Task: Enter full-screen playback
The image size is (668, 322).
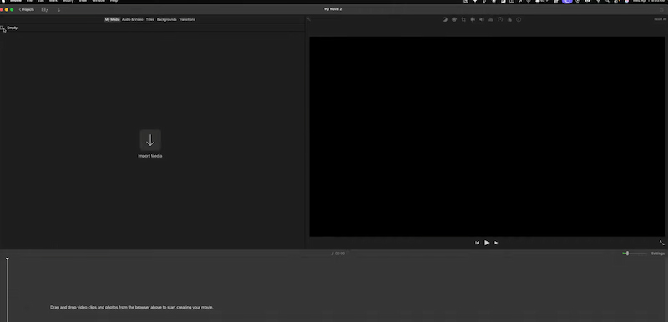Action: tap(661, 243)
